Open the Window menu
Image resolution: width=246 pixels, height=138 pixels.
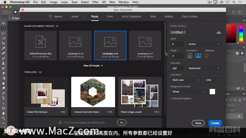click(124, 2)
